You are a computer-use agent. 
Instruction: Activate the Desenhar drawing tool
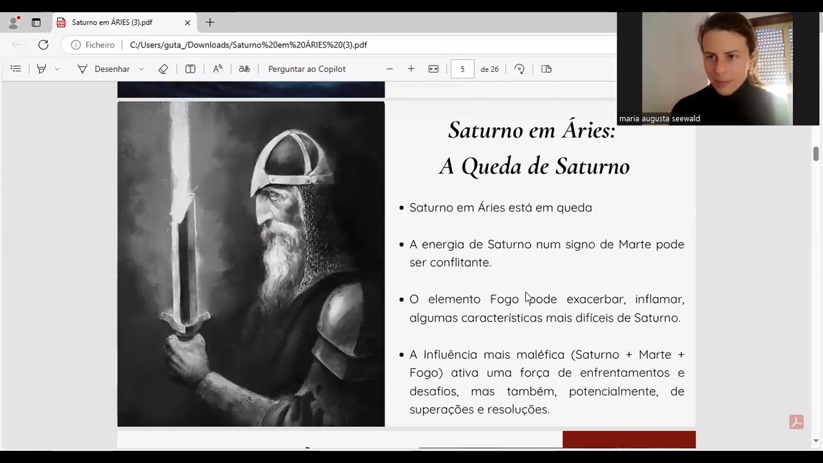click(x=104, y=69)
